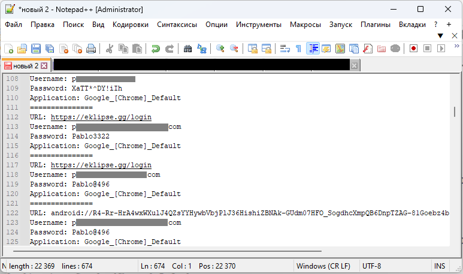Click the Open file folder icon

point(22,49)
